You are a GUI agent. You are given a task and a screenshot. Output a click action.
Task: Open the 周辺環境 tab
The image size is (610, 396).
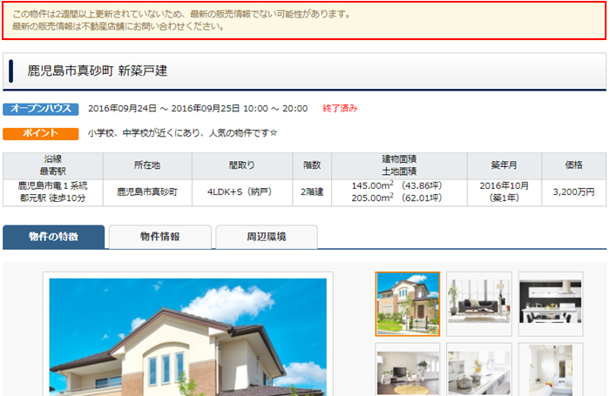(266, 237)
